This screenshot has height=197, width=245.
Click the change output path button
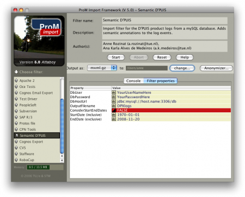click(182, 68)
